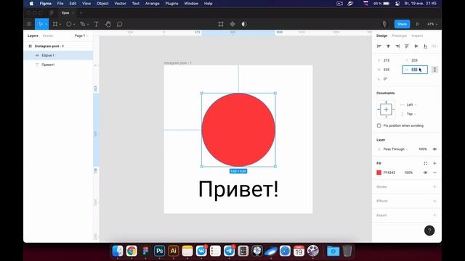Click the Use as mask icon

point(244,24)
